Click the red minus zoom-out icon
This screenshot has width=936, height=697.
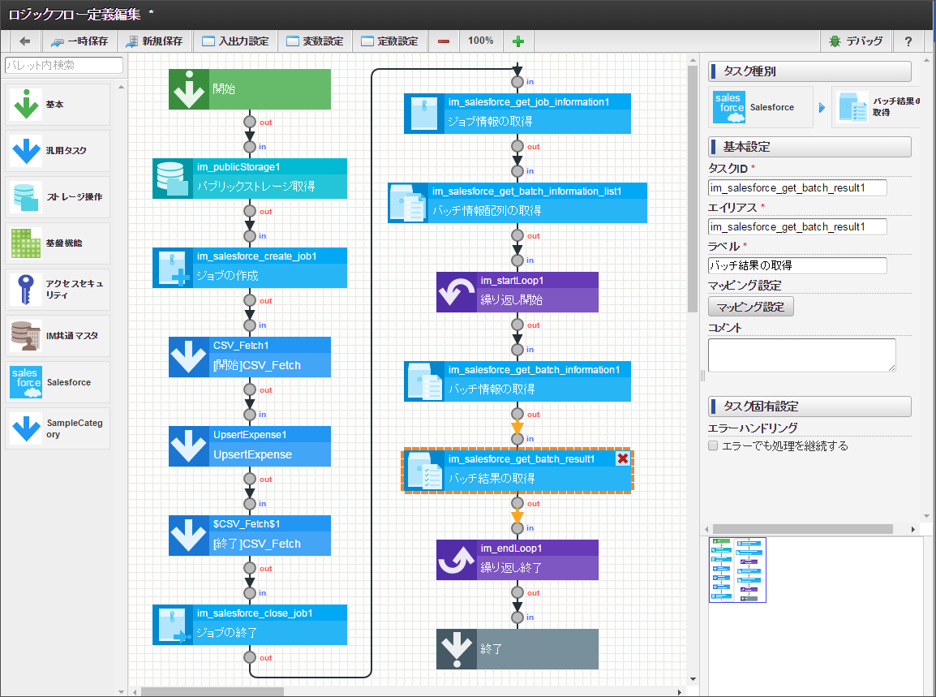coord(444,41)
